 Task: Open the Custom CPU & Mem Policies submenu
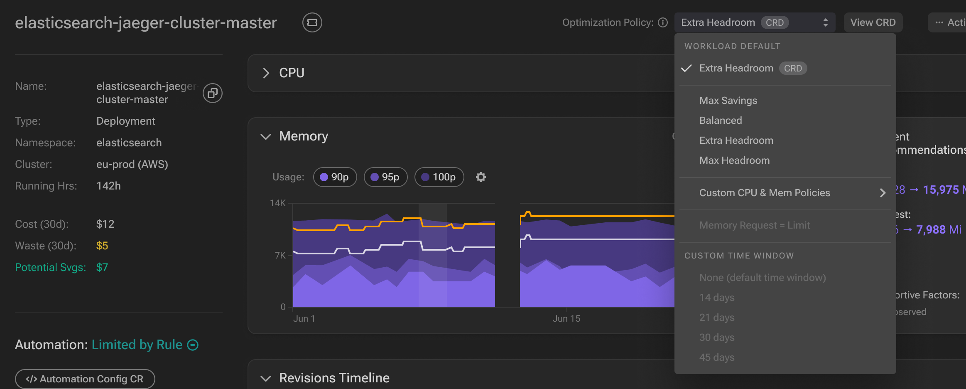click(785, 193)
